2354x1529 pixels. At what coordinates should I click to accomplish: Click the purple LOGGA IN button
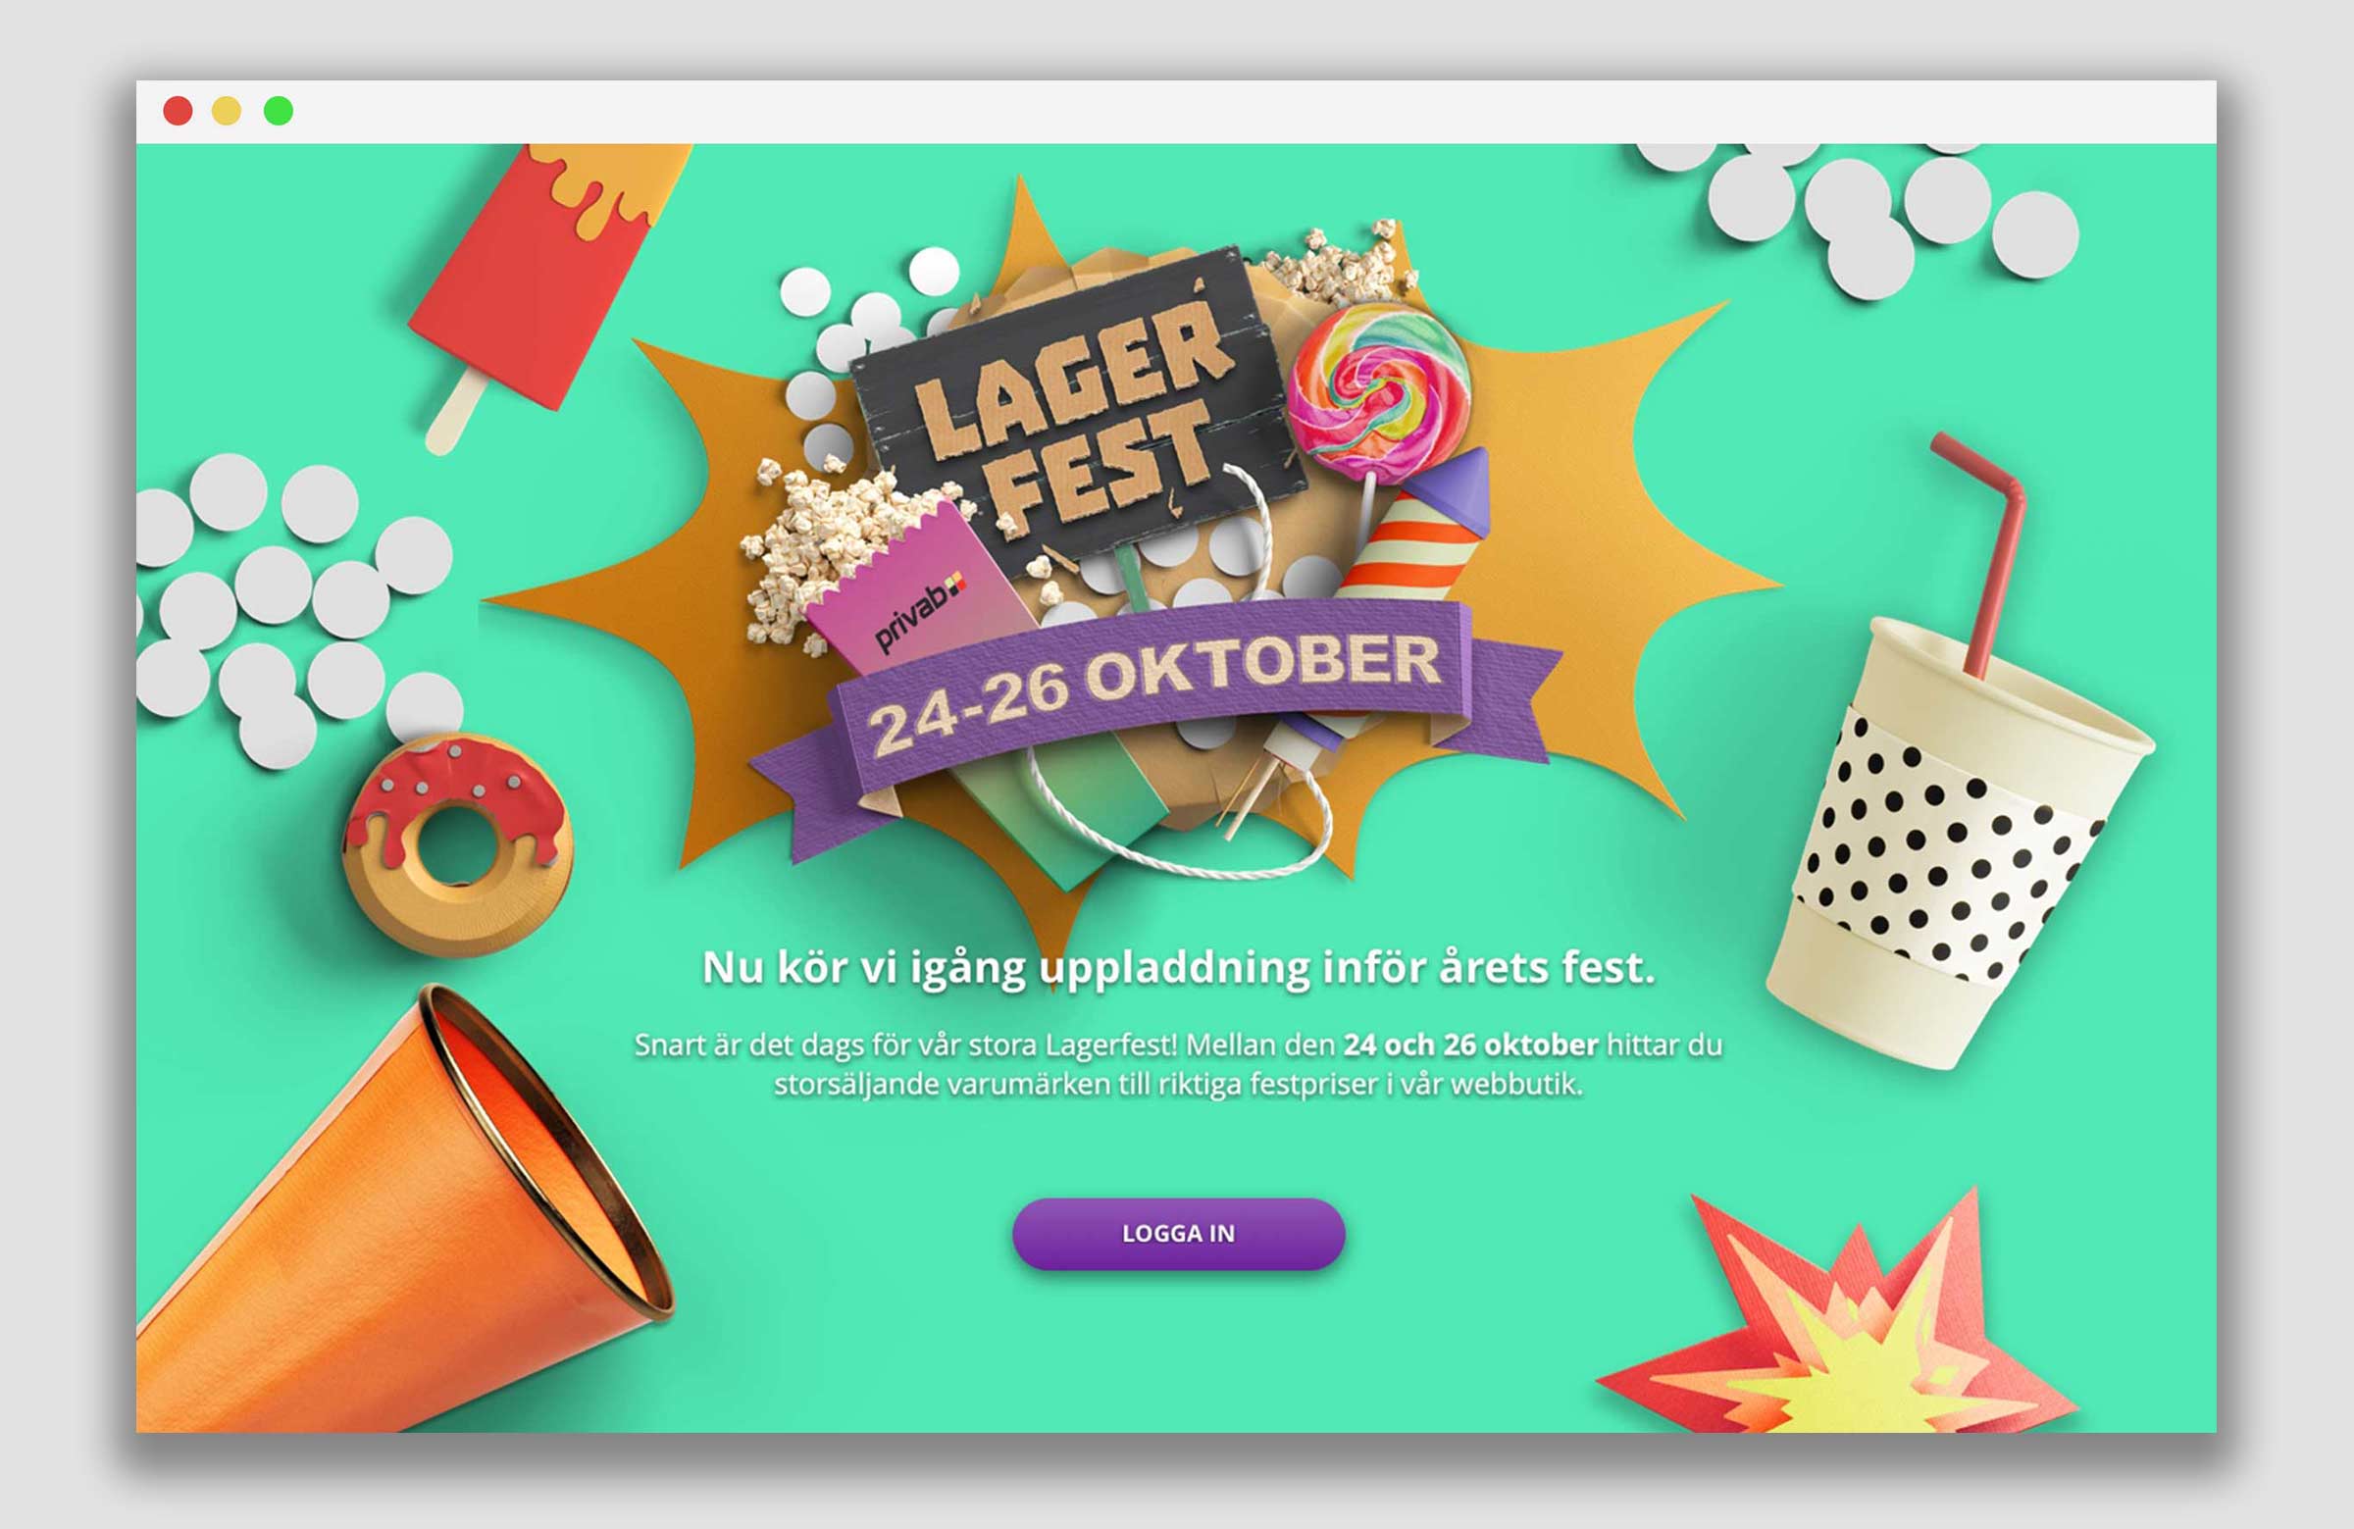tap(1178, 1233)
